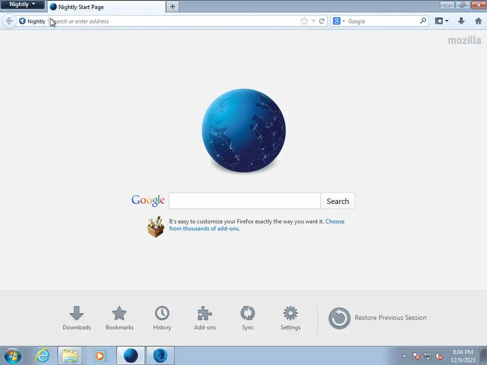The image size is (487, 365).
Task: Open the clock showing 8:04 PM
Action: [463, 356]
